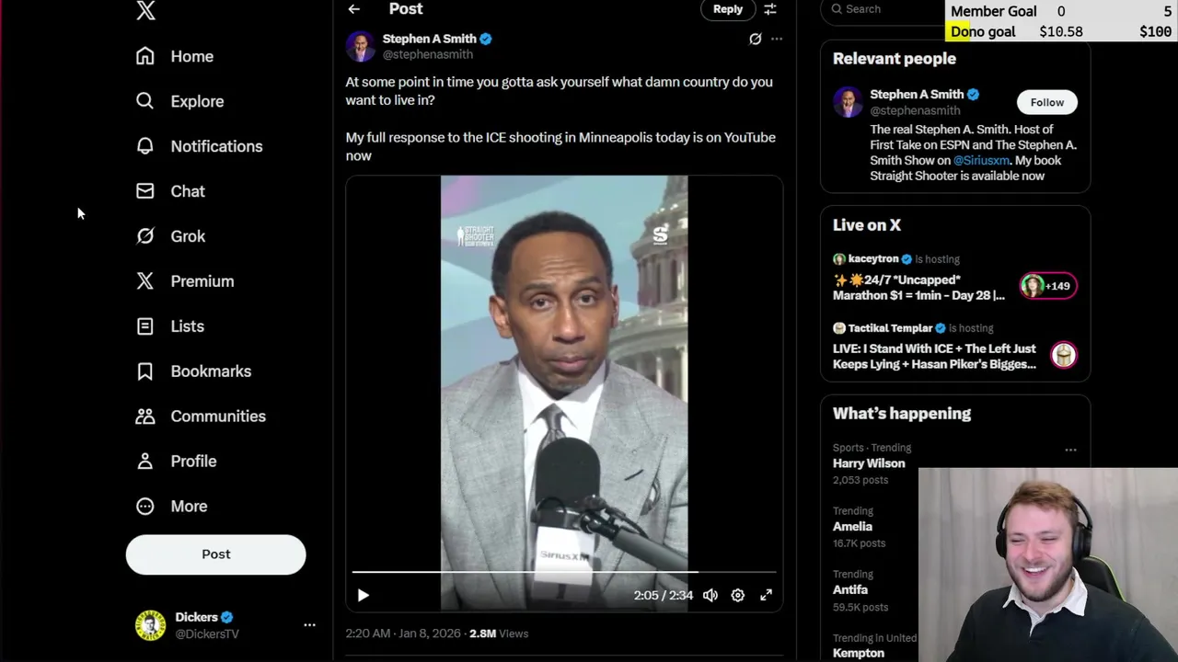
Task: Open the @Siriusxm mention link
Action: pyautogui.click(x=981, y=160)
